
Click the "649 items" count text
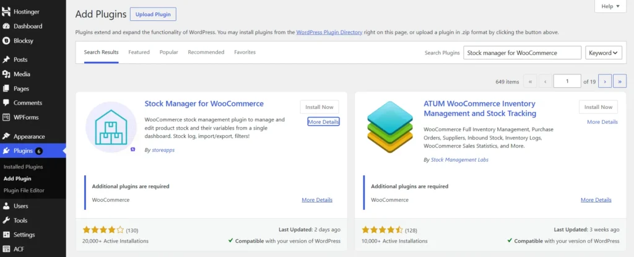coord(507,82)
